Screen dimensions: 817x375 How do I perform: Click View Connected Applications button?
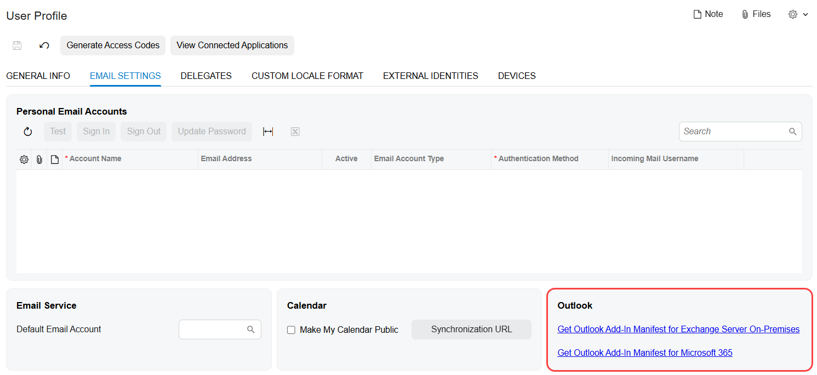click(232, 46)
